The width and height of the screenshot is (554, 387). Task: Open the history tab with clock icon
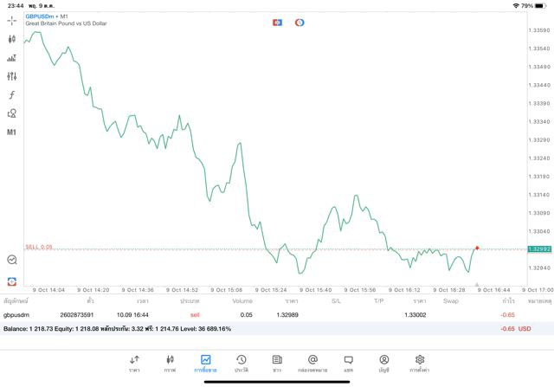(241, 363)
